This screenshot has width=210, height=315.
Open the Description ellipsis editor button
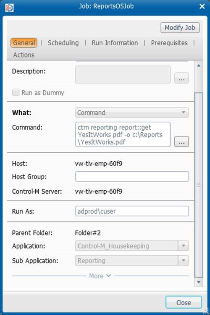pyautogui.click(x=181, y=78)
